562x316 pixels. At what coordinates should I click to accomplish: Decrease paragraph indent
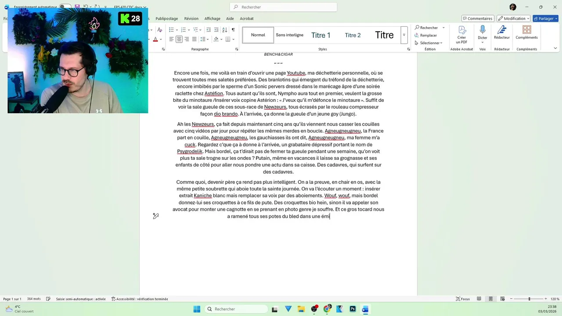209,30
